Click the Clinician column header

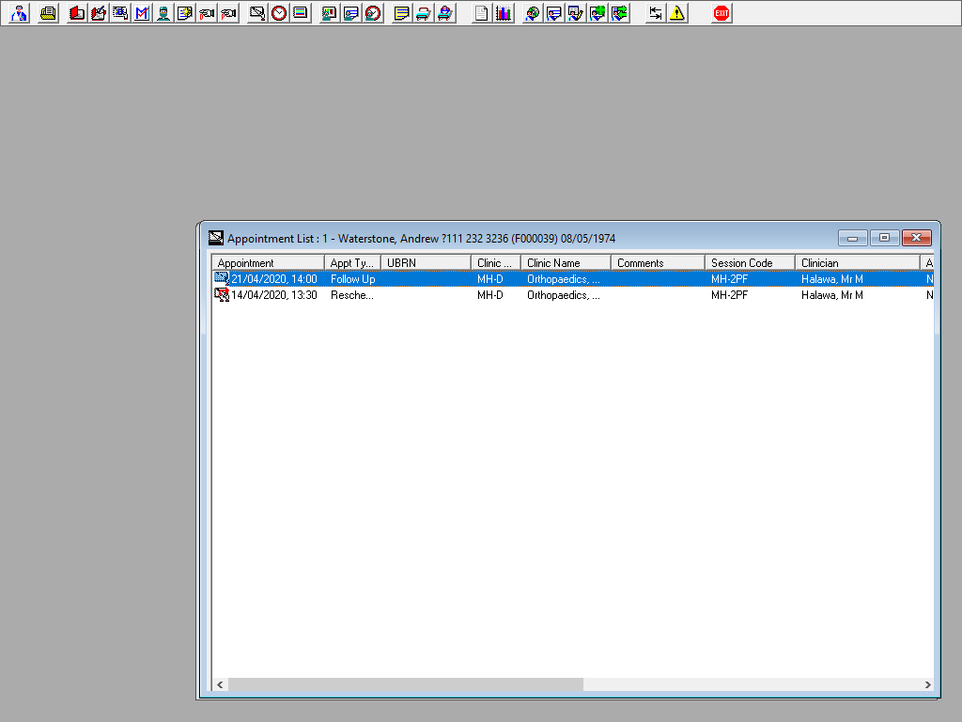pos(858,263)
